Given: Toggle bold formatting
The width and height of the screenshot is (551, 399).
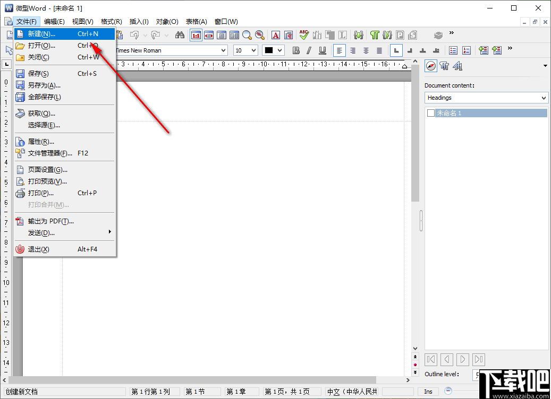Looking at the screenshot, I should 296,50.
